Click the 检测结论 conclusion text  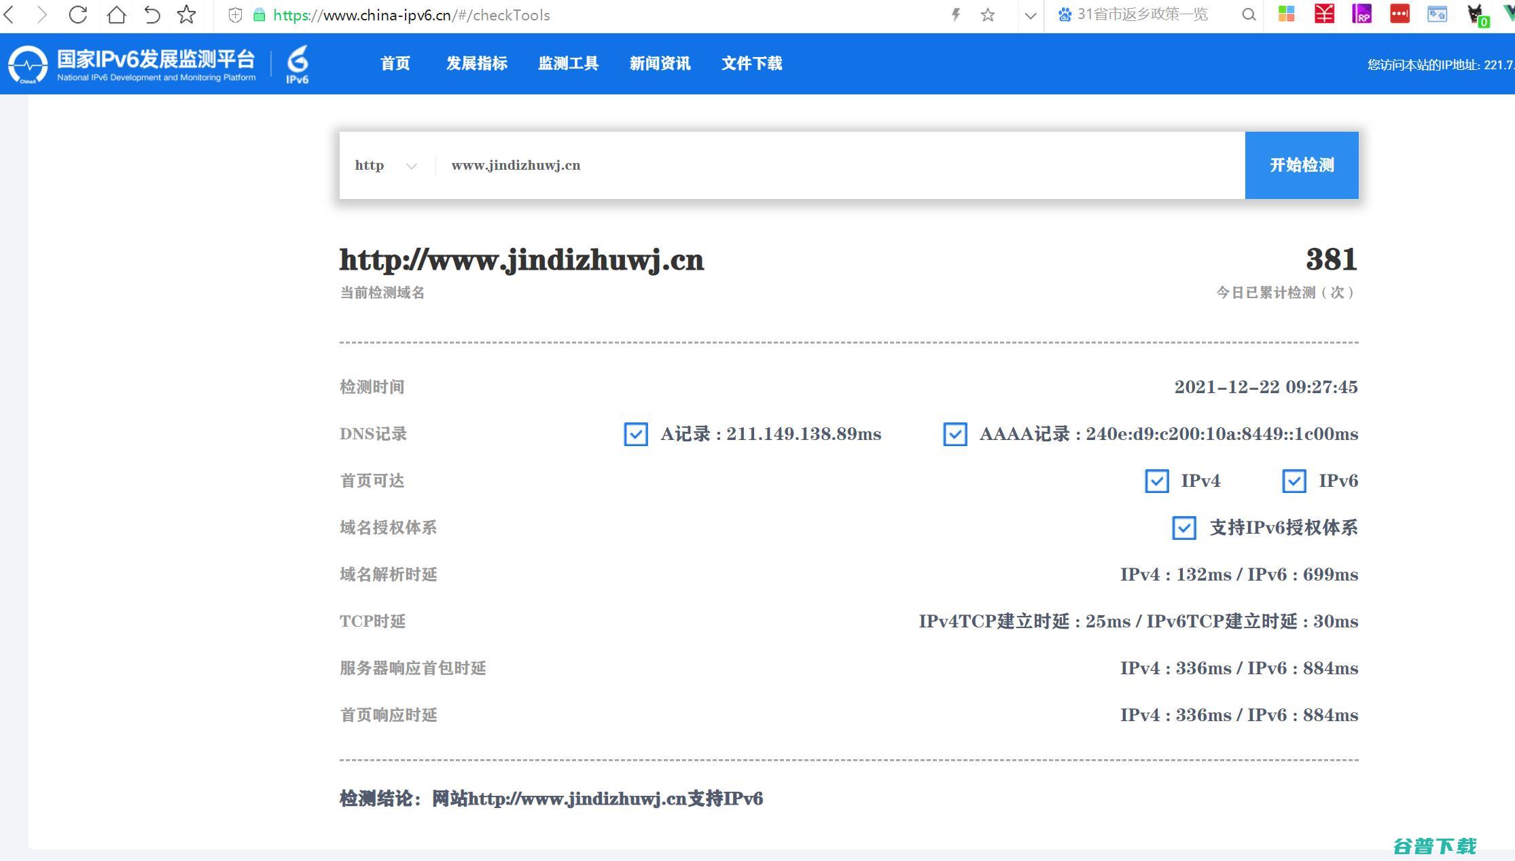[551, 799]
